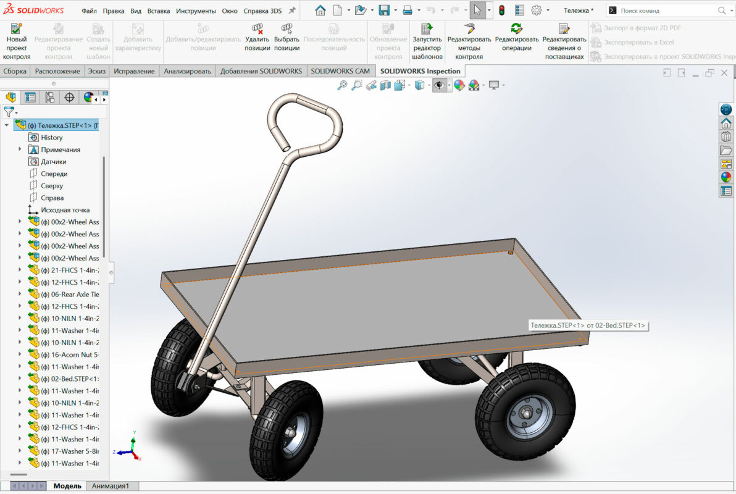Click the Save icon in the top toolbar
Image resolution: width=736 pixels, height=494 pixels.
384,10
